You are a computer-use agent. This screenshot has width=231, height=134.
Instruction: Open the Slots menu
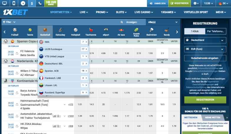tap(121, 12)
